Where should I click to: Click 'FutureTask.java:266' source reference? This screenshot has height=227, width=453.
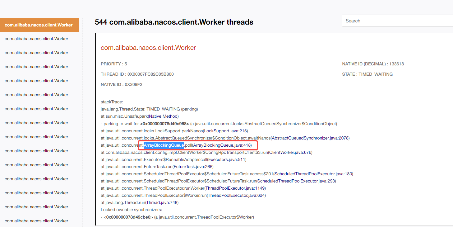[193, 167]
